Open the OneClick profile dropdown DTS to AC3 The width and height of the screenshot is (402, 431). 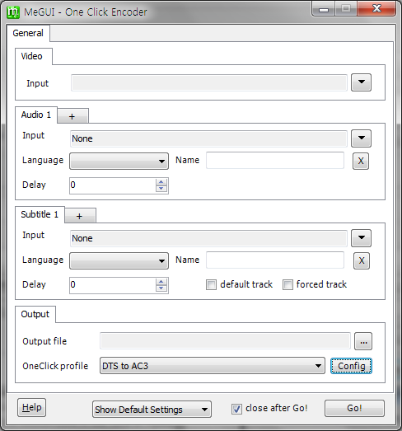[213, 366]
